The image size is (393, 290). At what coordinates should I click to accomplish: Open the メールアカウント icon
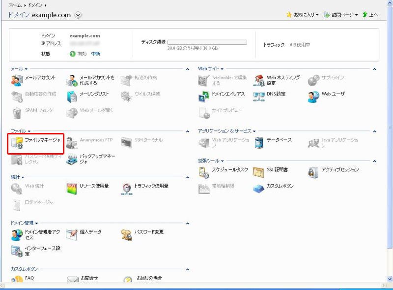click(x=17, y=80)
